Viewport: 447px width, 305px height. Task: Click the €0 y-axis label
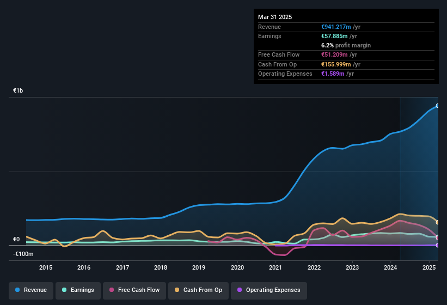pyautogui.click(x=16, y=239)
